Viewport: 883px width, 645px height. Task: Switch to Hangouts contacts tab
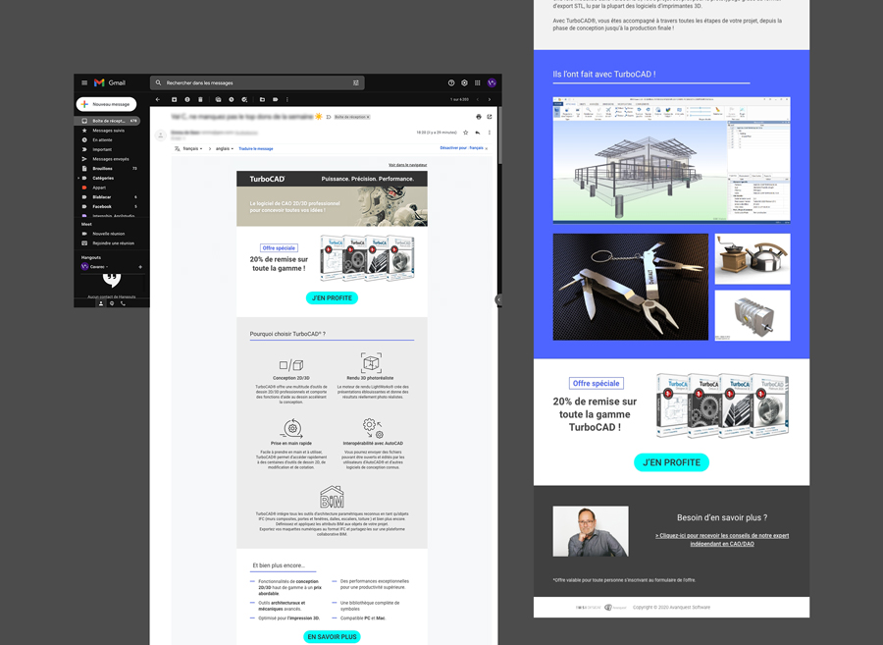coord(101,303)
